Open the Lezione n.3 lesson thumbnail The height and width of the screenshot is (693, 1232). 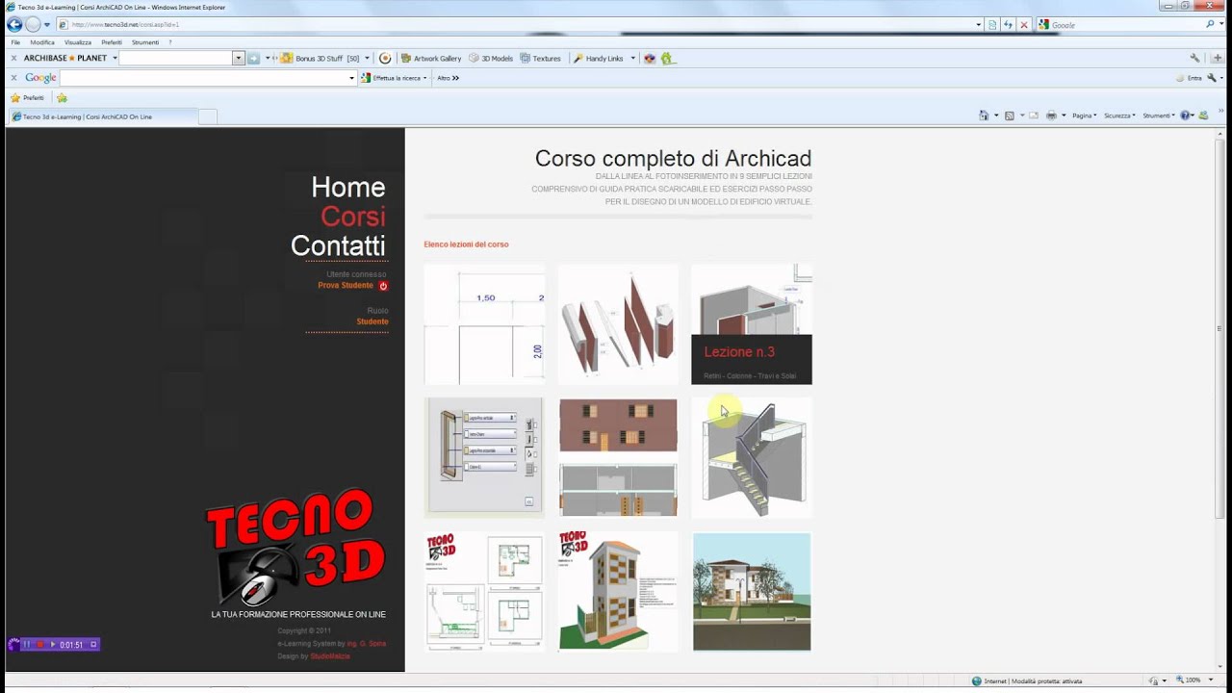(752, 324)
